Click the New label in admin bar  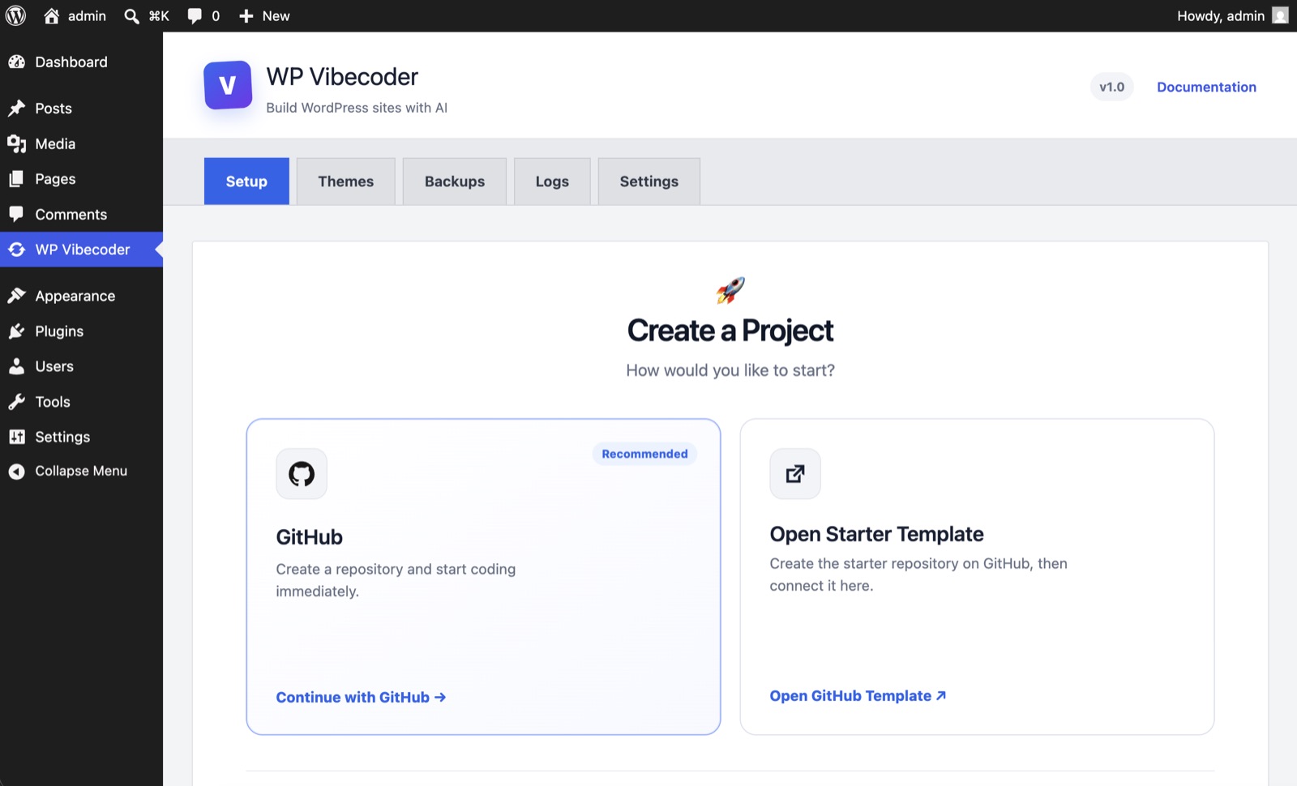[276, 16]
